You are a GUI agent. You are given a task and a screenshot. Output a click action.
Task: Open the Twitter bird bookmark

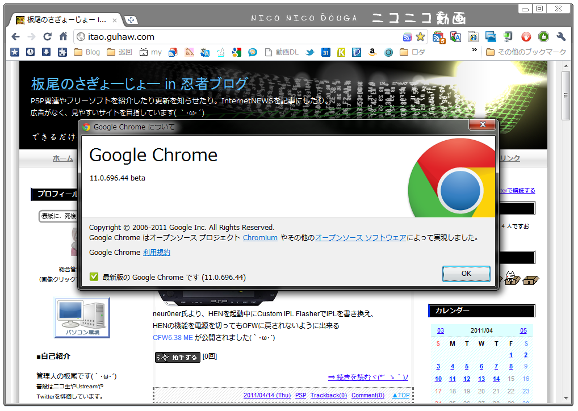(310, 52)
